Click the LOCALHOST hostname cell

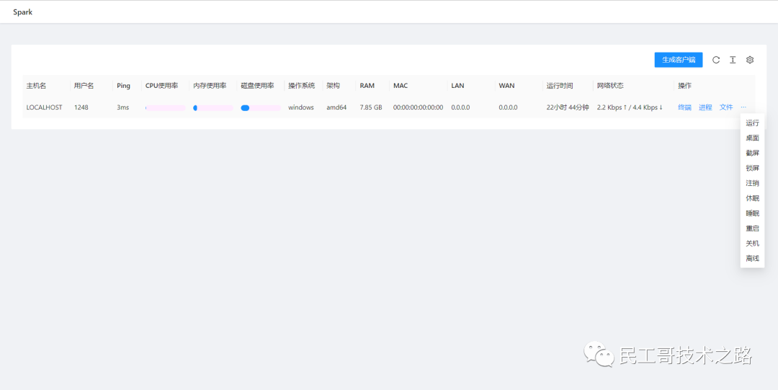(44, 107)
